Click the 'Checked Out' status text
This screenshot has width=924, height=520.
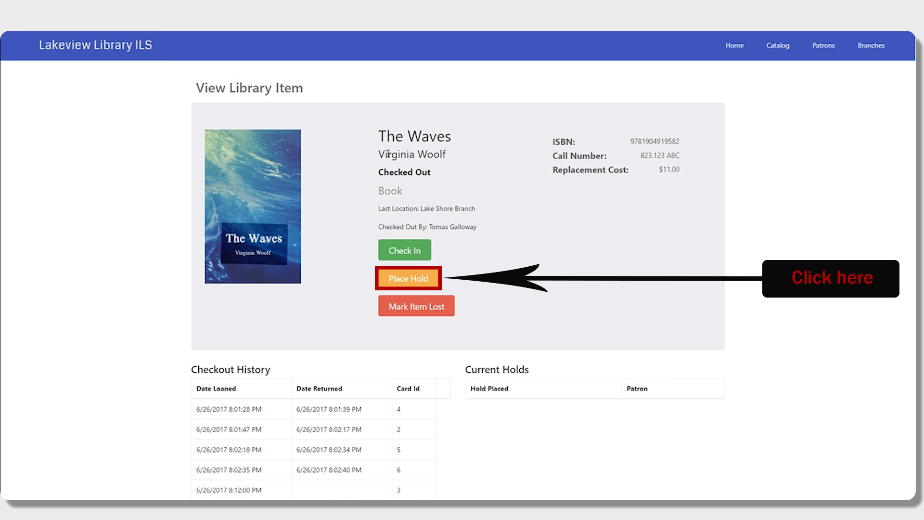point(404,172)
